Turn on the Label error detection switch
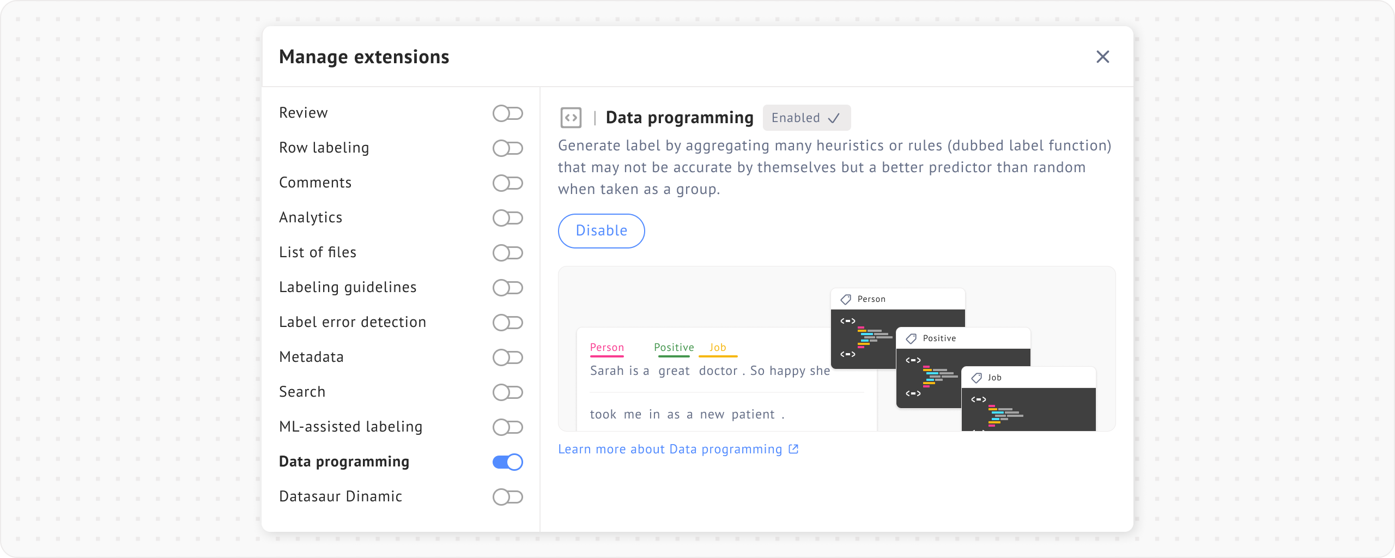This screenshot has height=558, width=1395. click(507, 323)
